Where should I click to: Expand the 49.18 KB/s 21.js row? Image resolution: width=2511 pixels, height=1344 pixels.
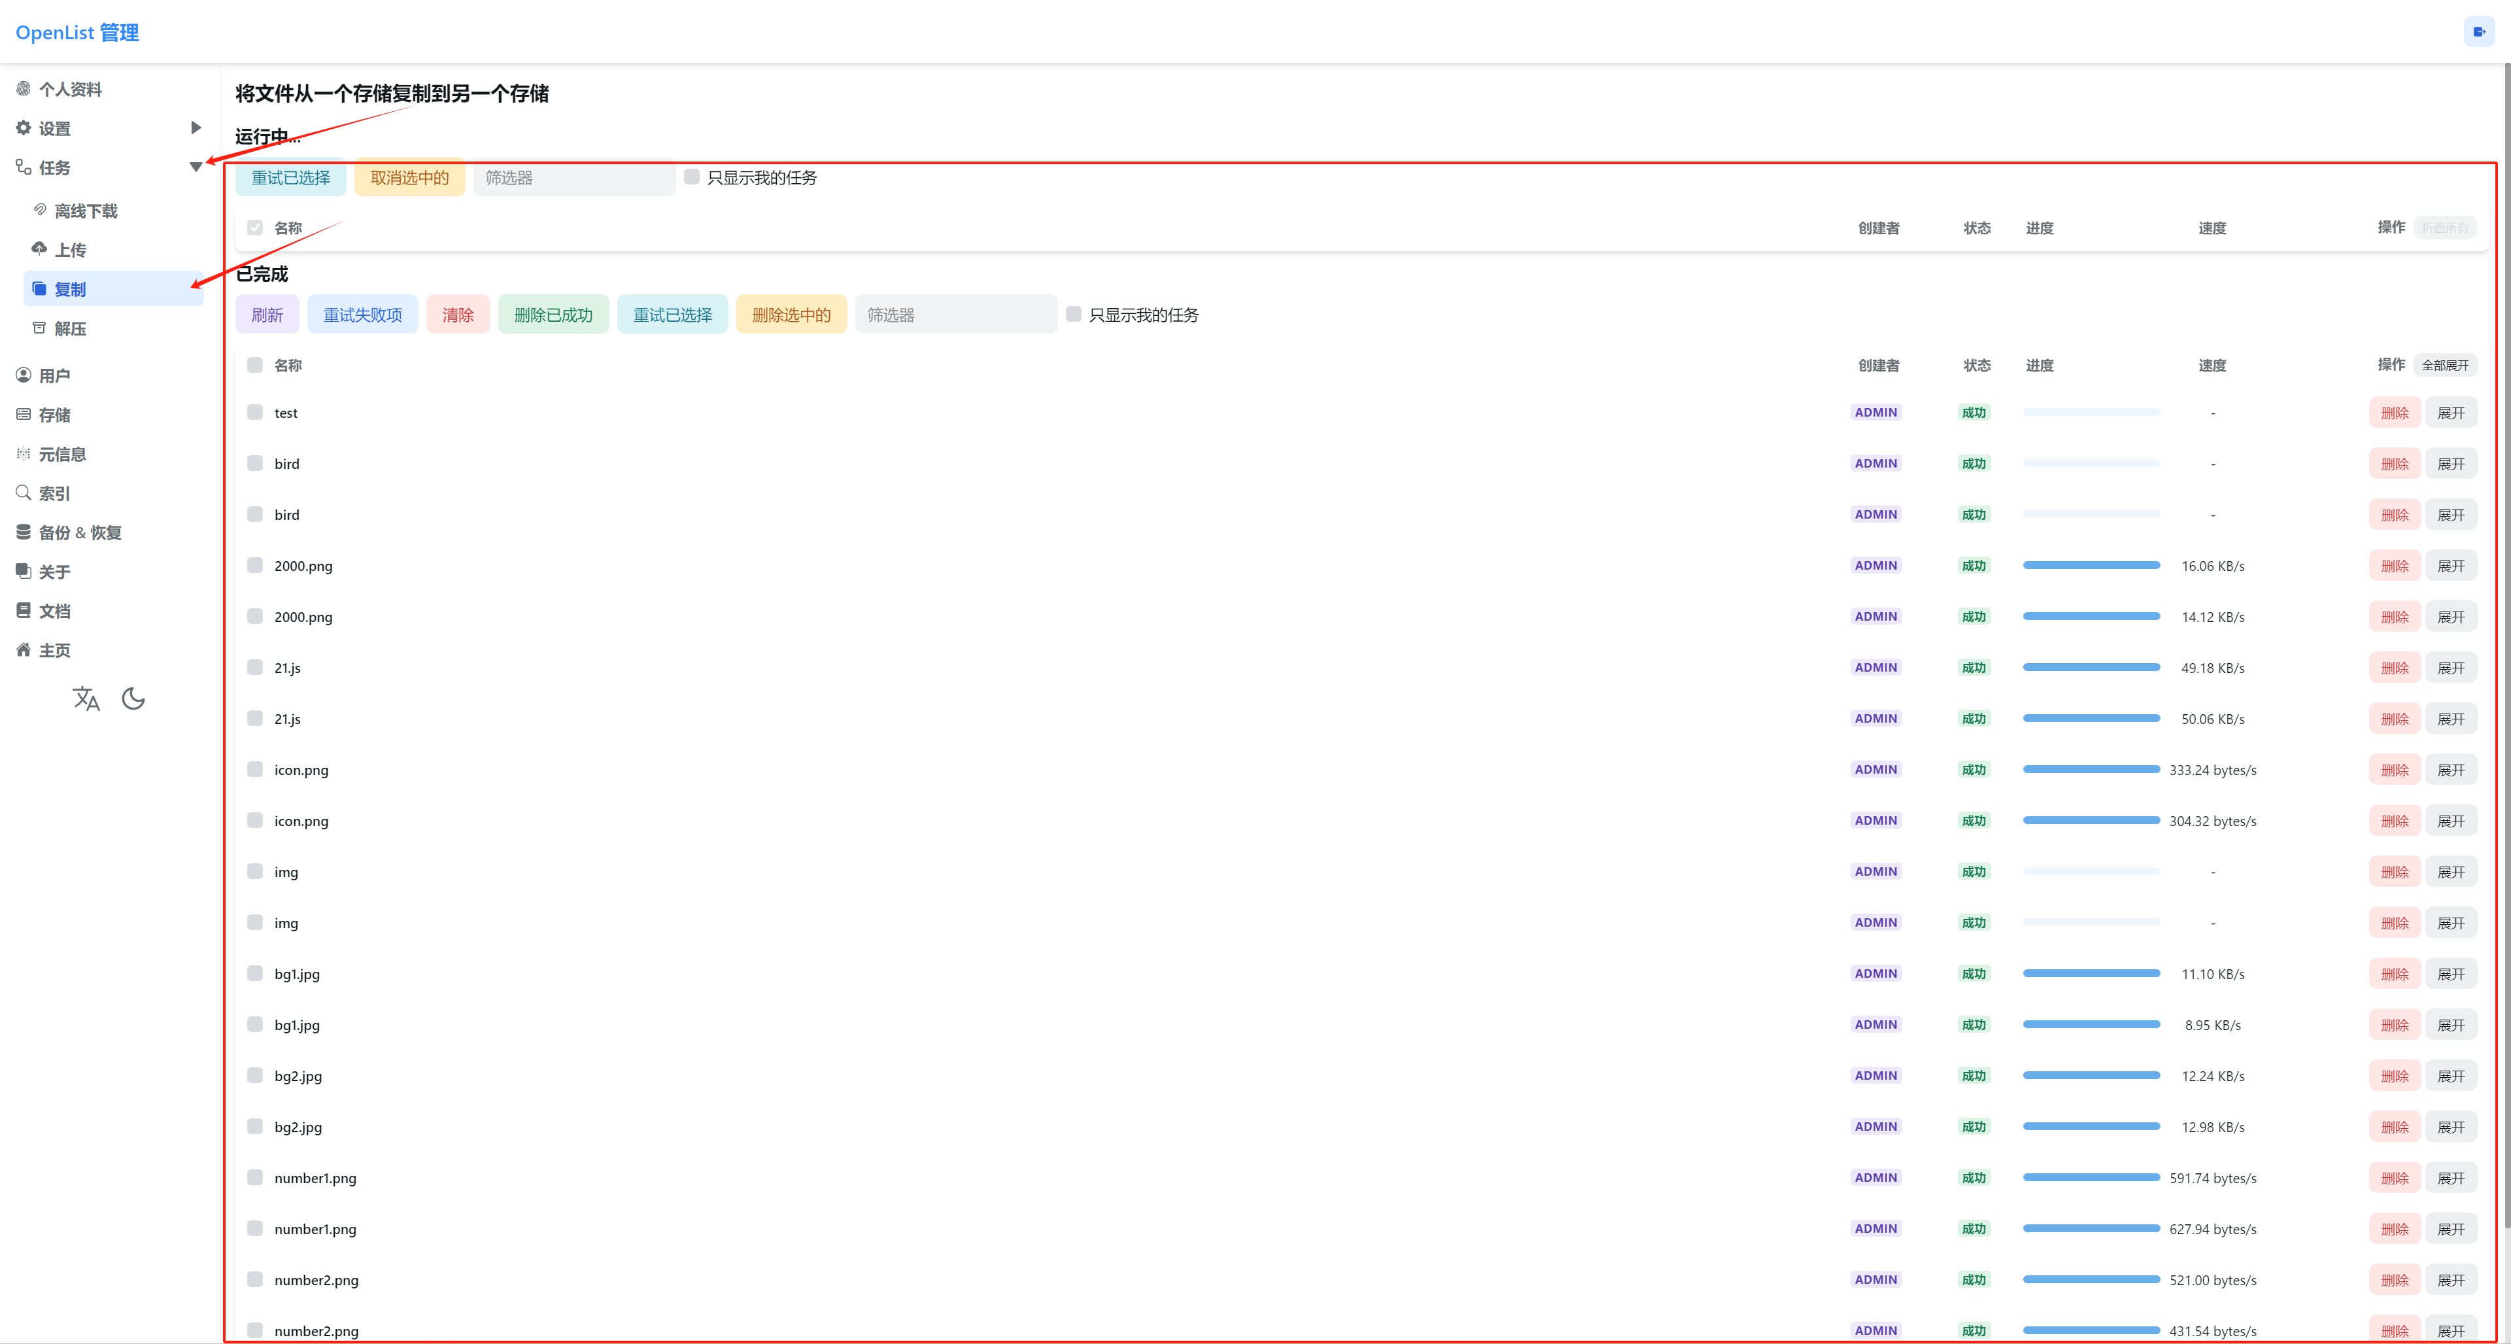click(2451, 668)
